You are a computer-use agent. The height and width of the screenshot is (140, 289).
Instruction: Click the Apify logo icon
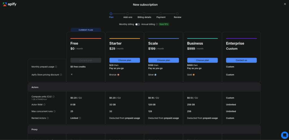(x=5, y=4)
